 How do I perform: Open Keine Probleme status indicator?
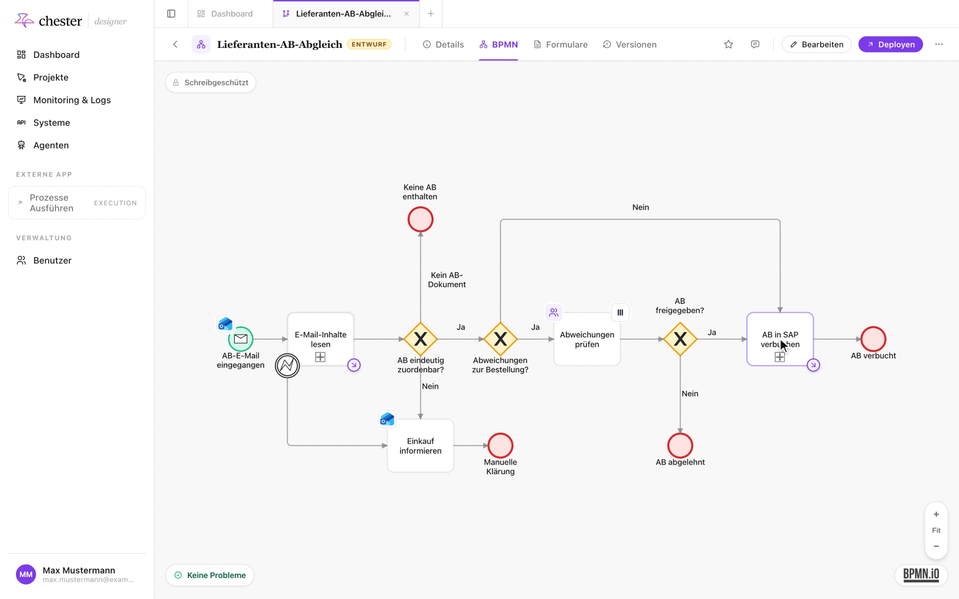coord(210,575)
